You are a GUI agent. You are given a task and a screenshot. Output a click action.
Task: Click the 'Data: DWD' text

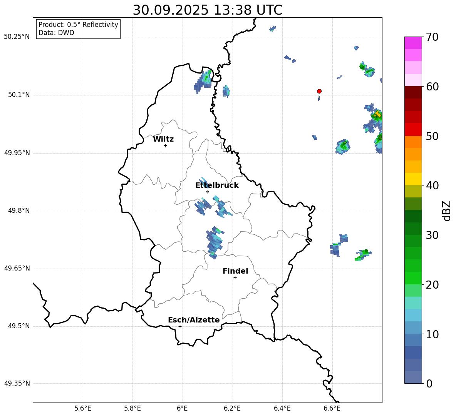56,33
